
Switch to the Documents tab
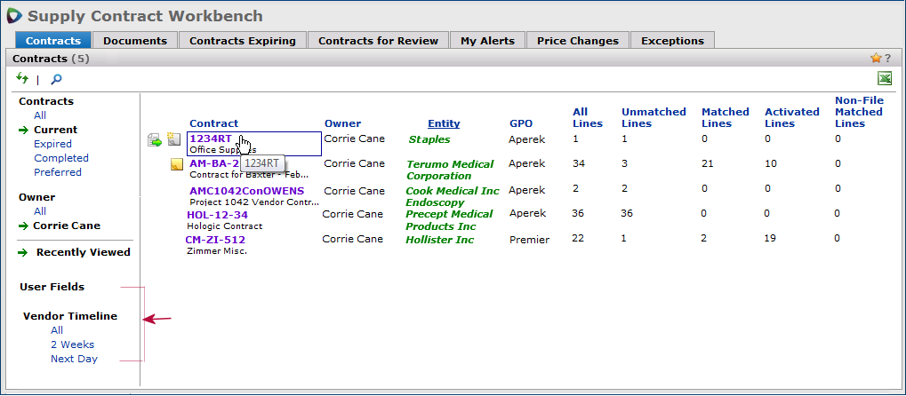[135, 41]
